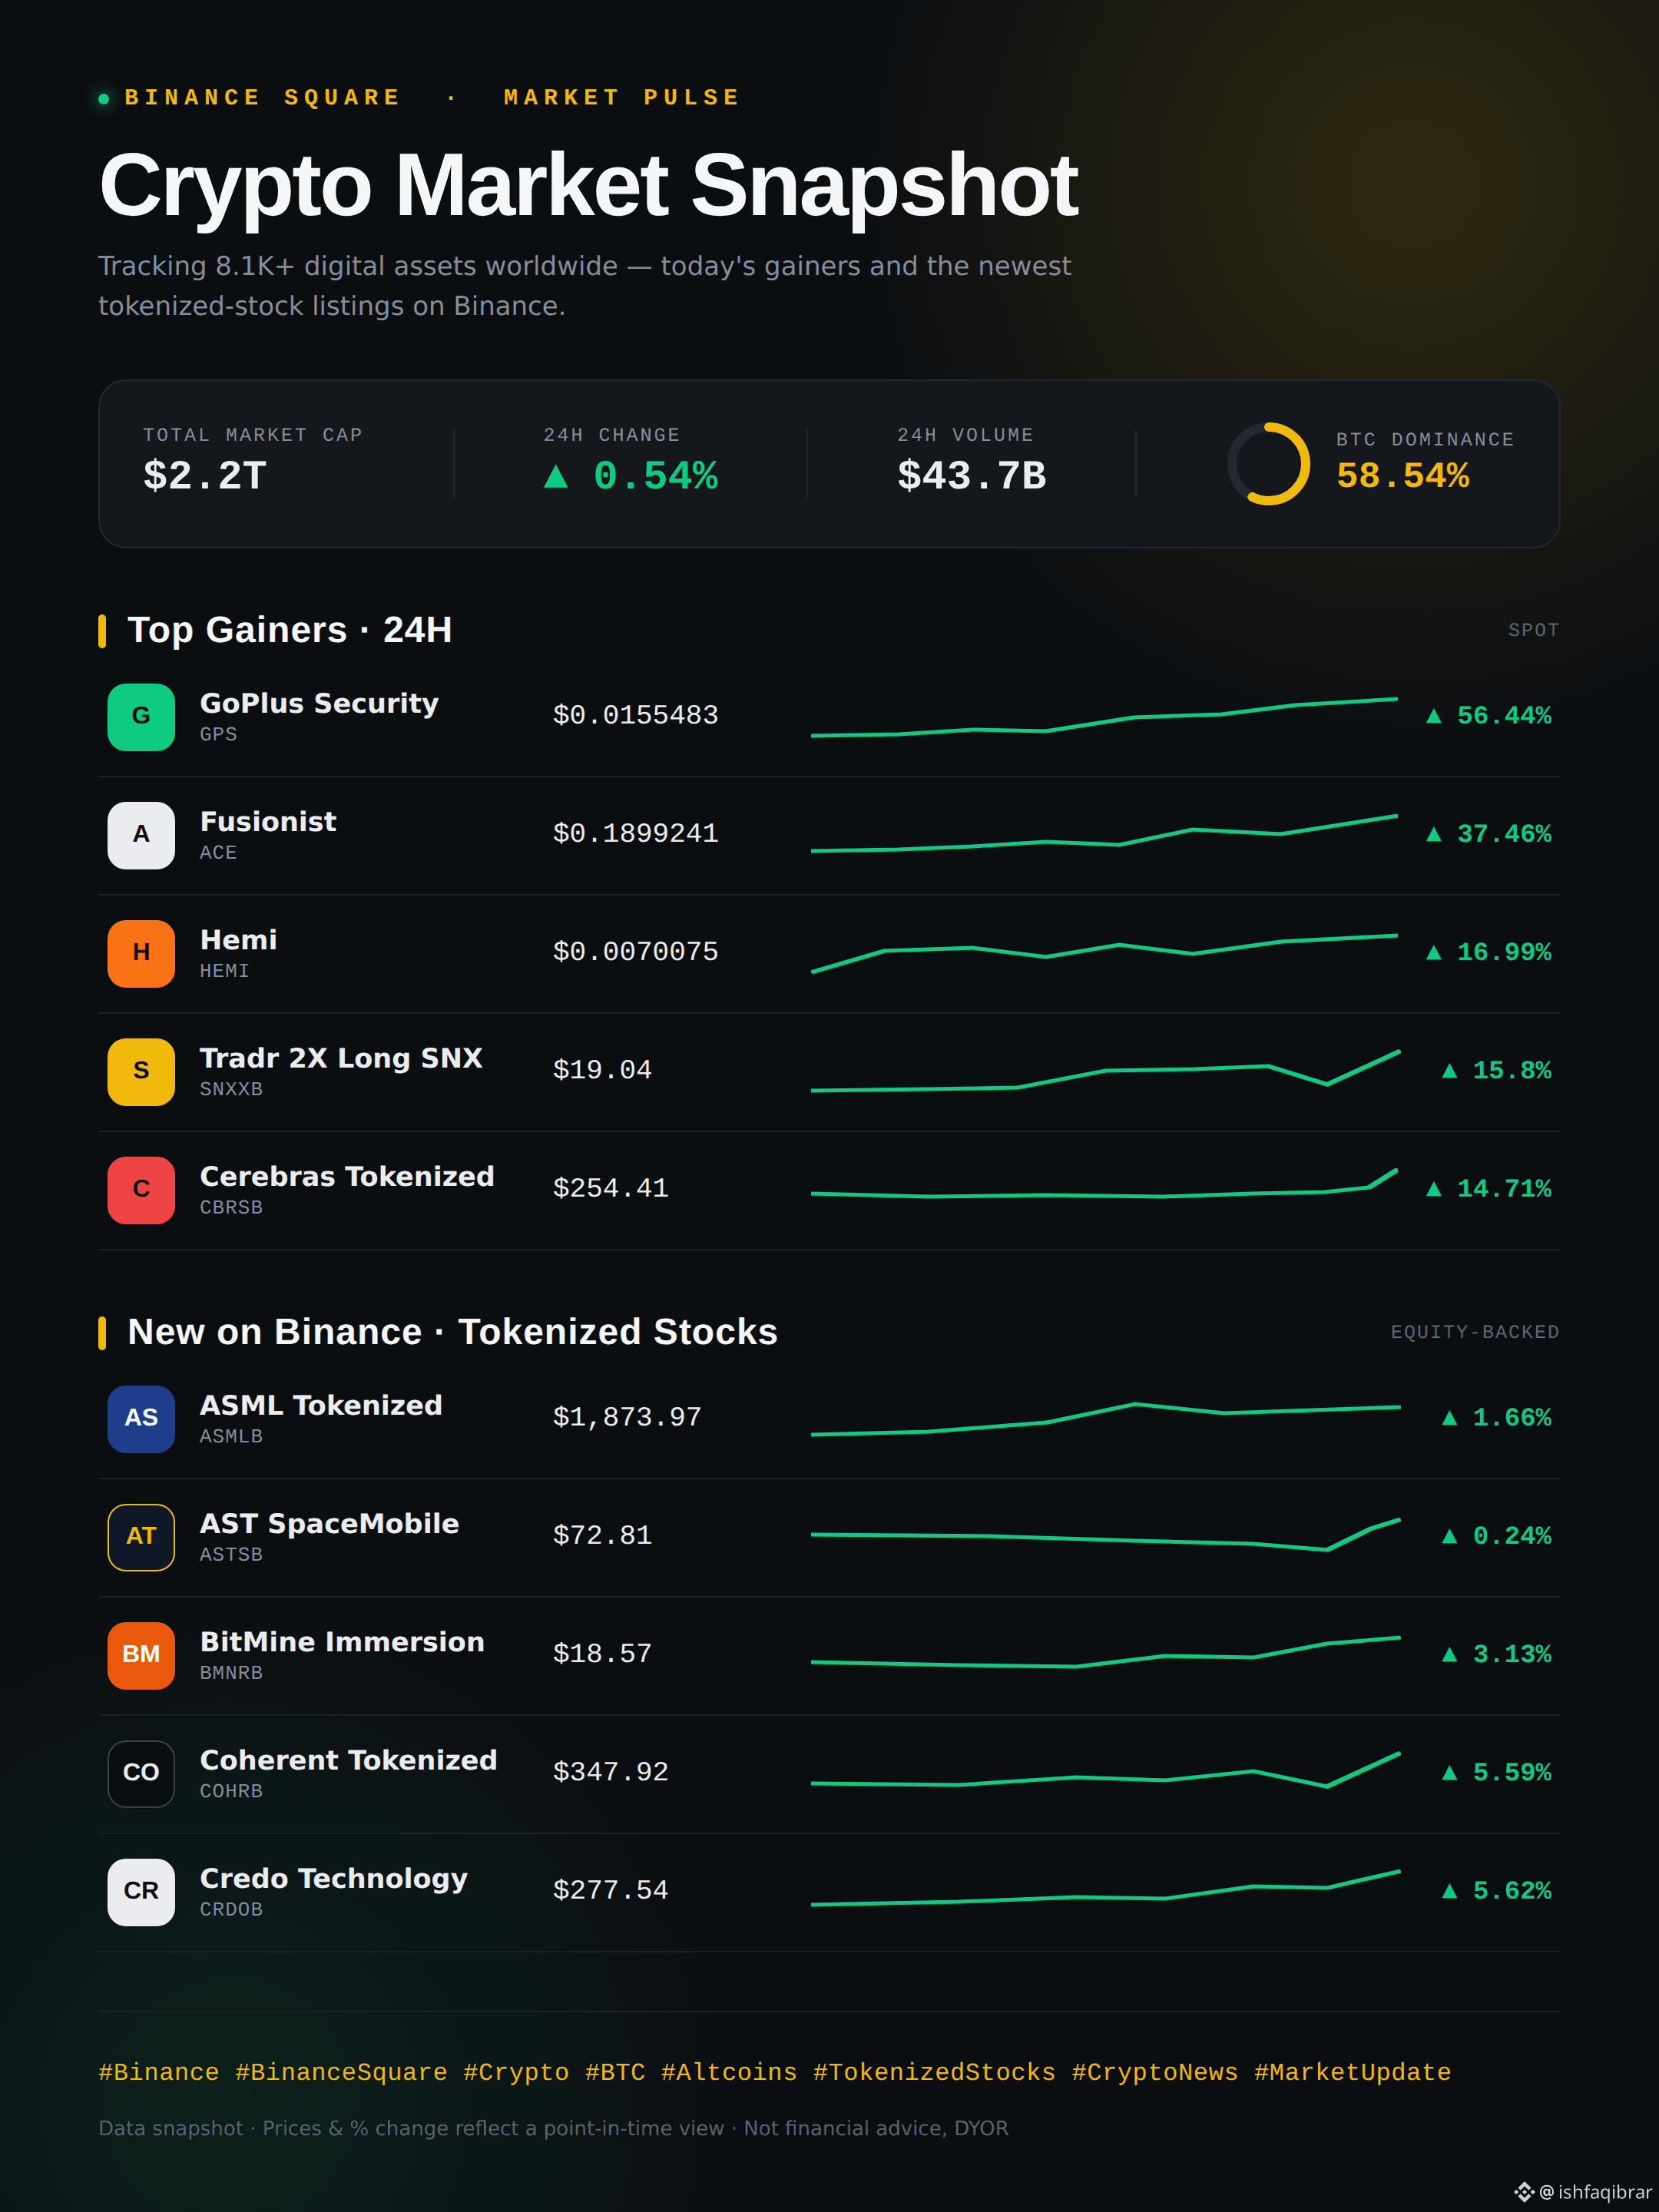1659x2212 pixels.
Task: Click the 0.24% gain for AST SpaceMobile
Action: point(1497,1536)
